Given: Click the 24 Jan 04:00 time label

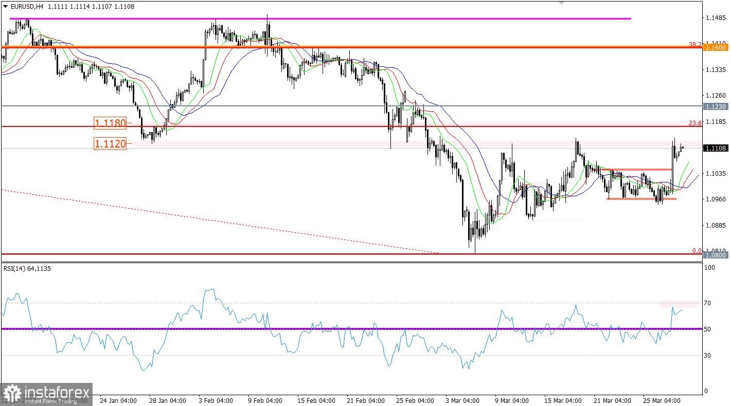Looking at the screenshot, I should coord(118,400).
